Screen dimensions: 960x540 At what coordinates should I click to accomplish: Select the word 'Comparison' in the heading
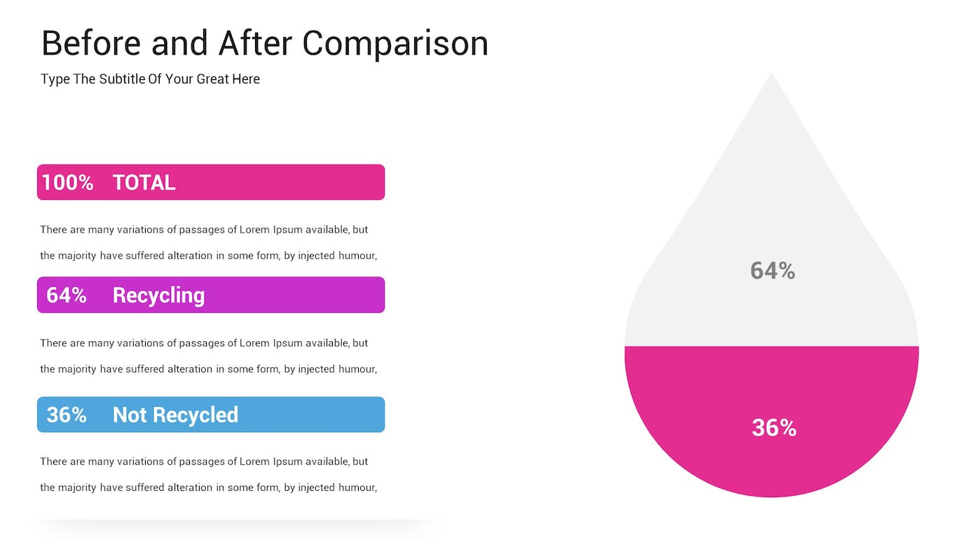point(395,43)
